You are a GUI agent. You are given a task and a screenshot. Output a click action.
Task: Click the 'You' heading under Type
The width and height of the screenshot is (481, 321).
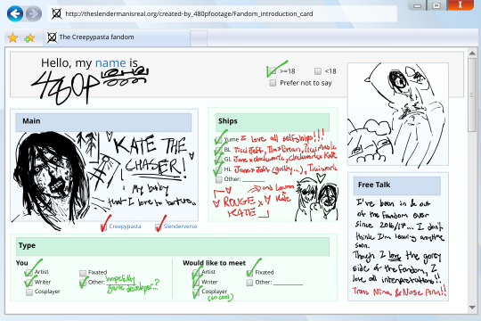coord(21,263)
